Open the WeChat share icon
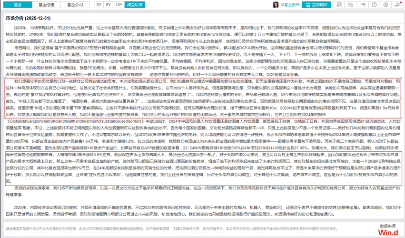This screenshot has width=405, height=238. (x=350, y=5)
